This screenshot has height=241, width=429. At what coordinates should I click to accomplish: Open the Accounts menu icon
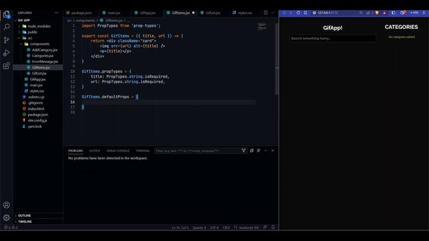[x=7, y=205]
